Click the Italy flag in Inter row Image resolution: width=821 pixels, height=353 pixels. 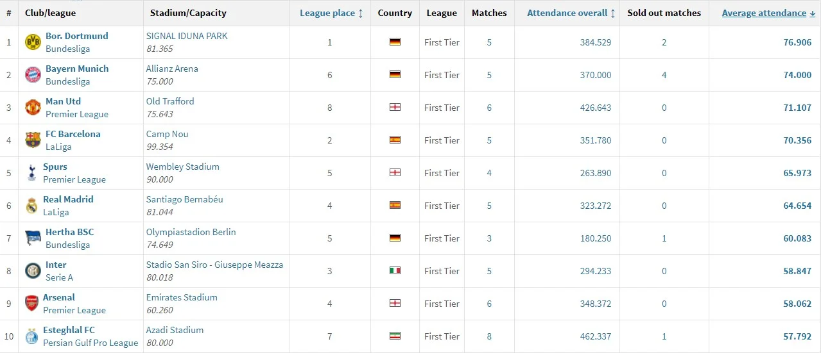pos(395,271)
